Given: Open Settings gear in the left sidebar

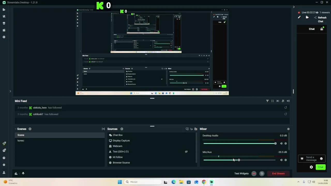Looking at the screenshot, I should (x=4, y=165).
